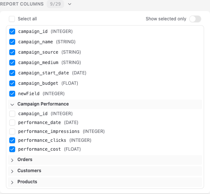Click the campaign_source (STRING) label

click(50, 52)
